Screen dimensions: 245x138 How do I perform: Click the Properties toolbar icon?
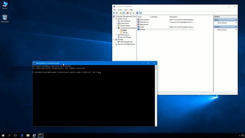[131, 13]
